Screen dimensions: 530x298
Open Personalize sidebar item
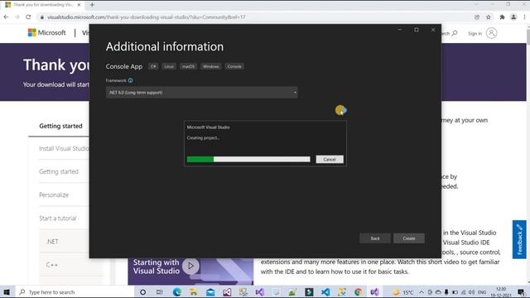coord(54,195)
